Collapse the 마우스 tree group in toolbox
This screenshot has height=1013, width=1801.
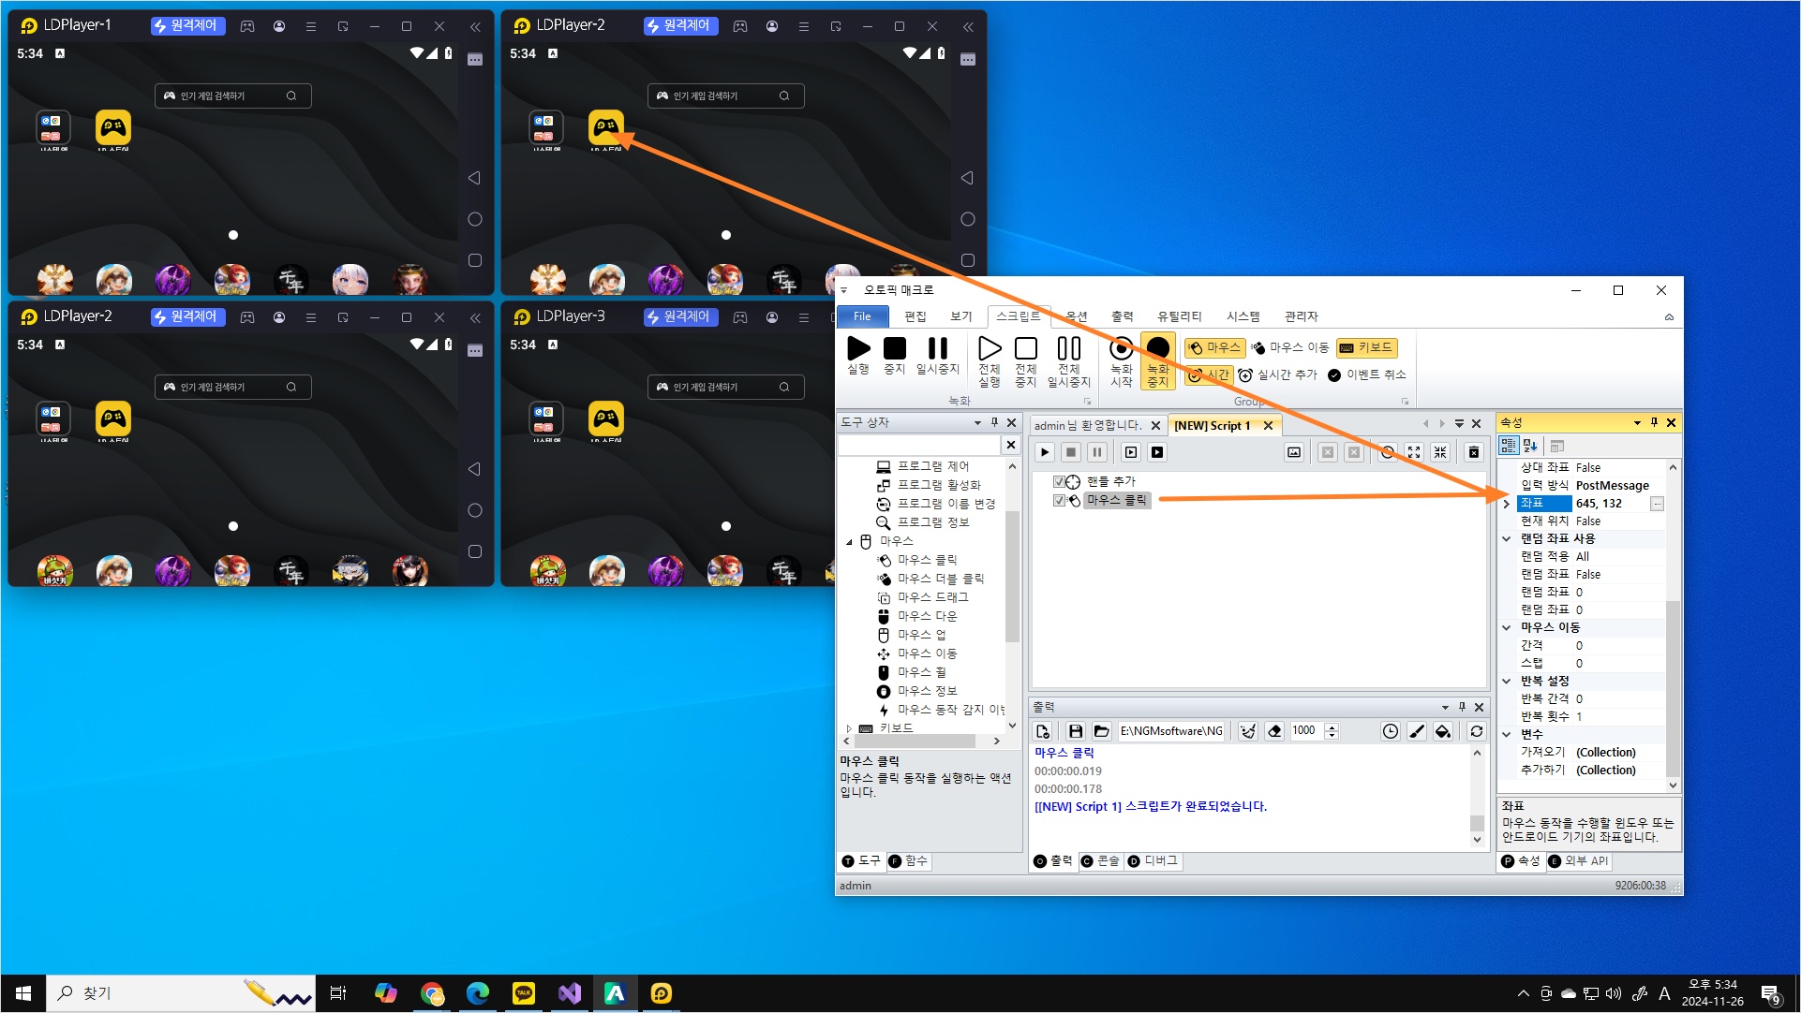(850, 541)
